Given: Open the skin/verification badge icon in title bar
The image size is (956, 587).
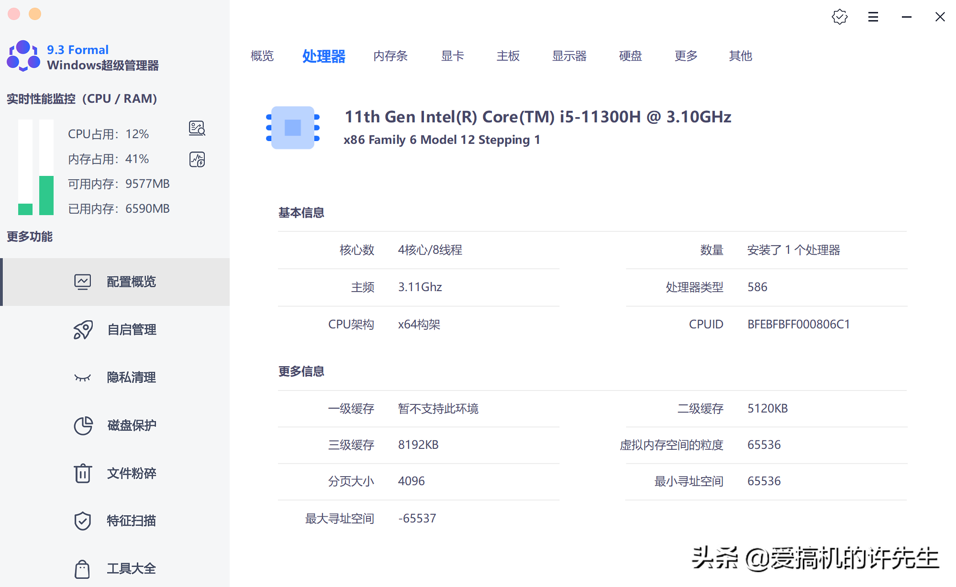Looking at the screenshot, I should coord(839,17).
